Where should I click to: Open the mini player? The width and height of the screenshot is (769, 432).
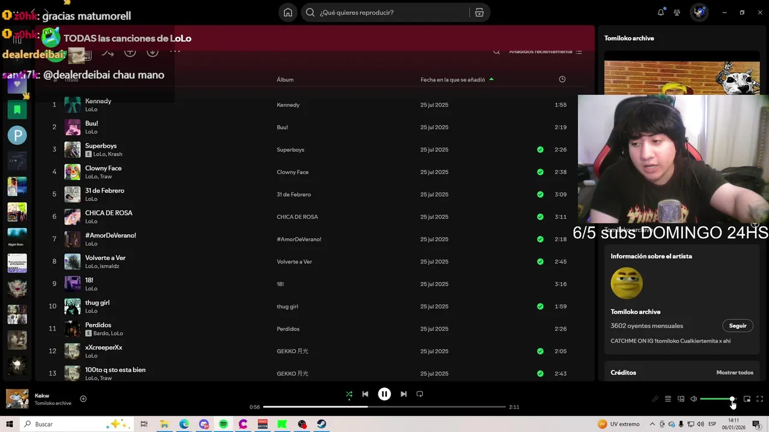(747, 399)
